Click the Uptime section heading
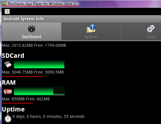This screenshot has height=124, width=161. [13, 109]
